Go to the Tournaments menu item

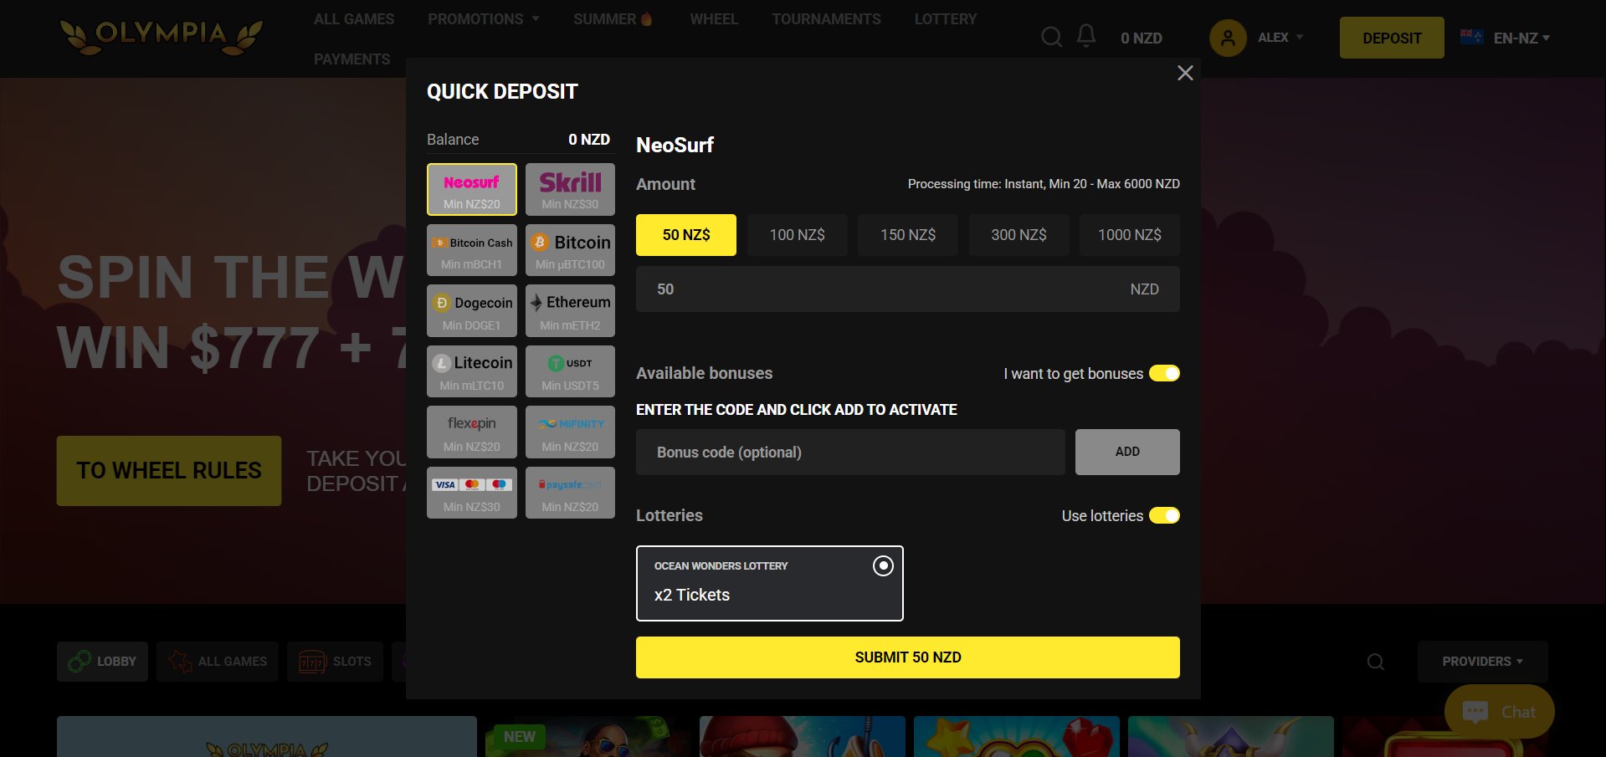[826, 19]
